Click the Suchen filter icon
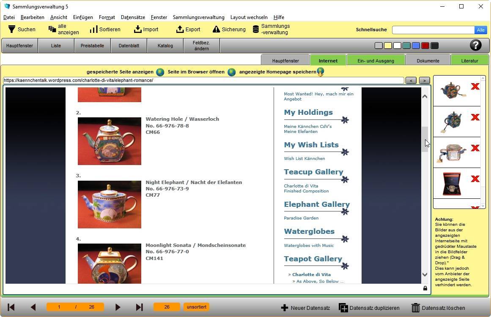This screenshot has height=317, width=491. 12,30
